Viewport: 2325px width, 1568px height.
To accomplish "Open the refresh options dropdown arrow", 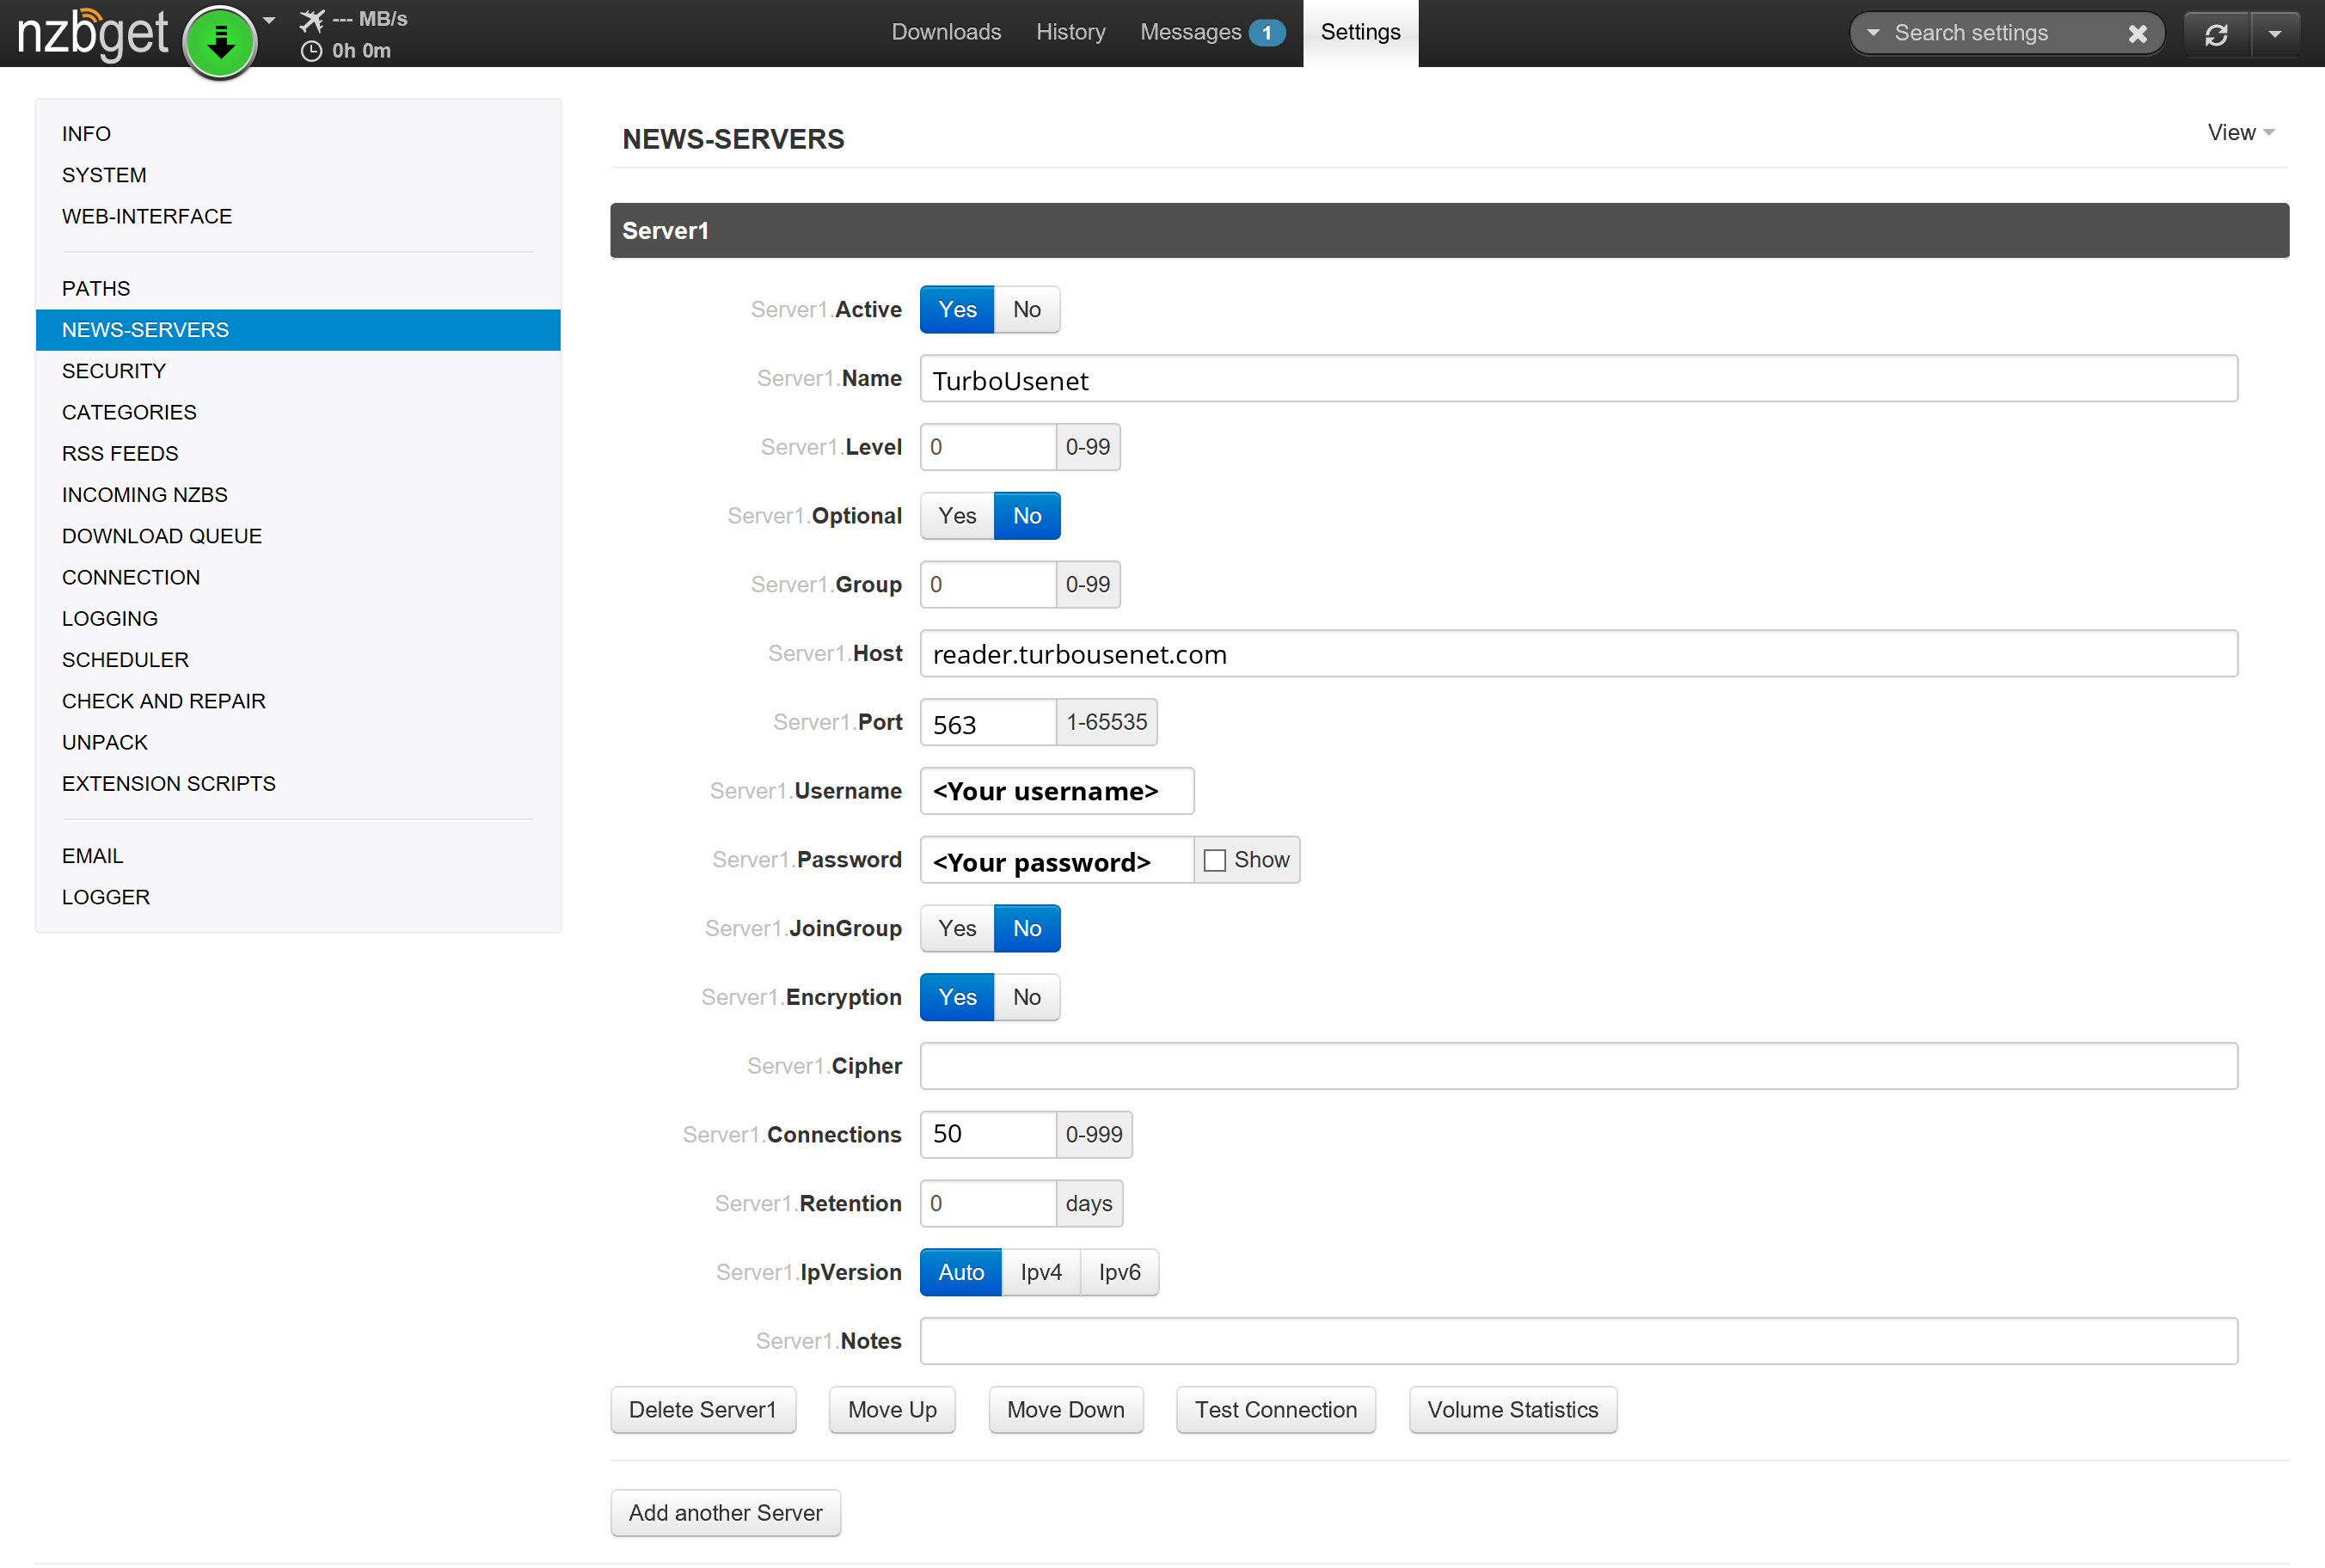I will (x=2275, y=34).
